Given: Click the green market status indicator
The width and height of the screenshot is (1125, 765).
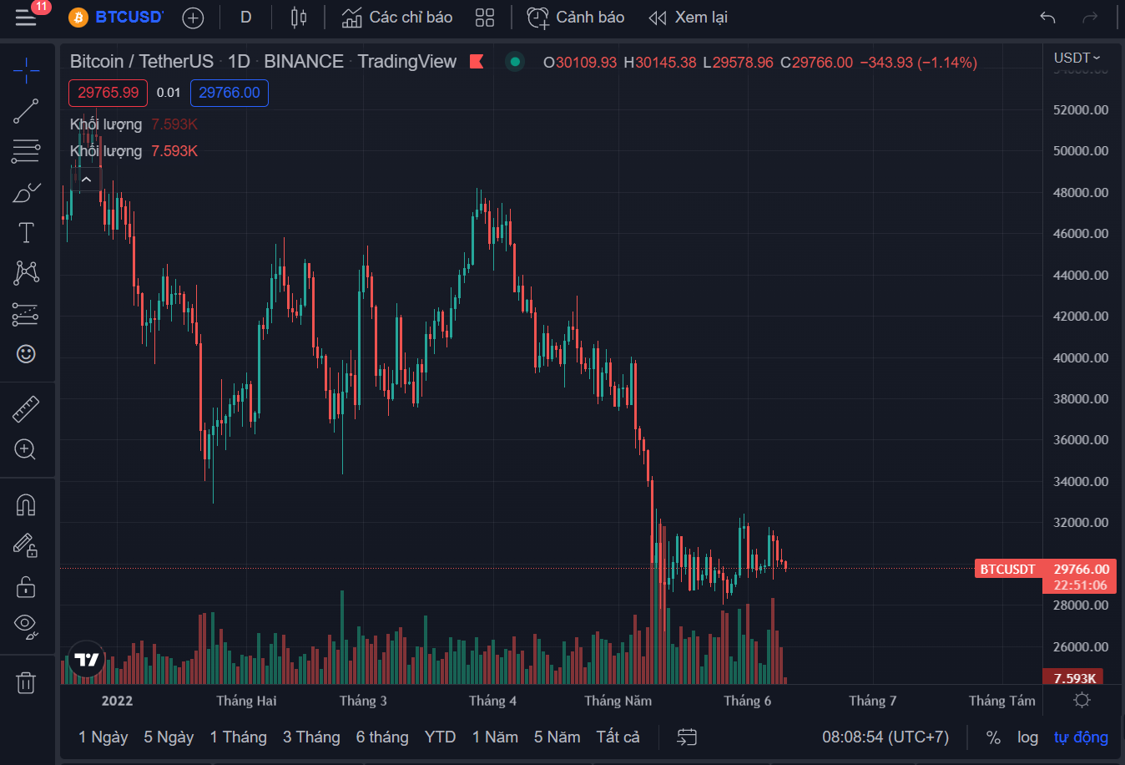Looking at the screenshot, I should 515,61.
